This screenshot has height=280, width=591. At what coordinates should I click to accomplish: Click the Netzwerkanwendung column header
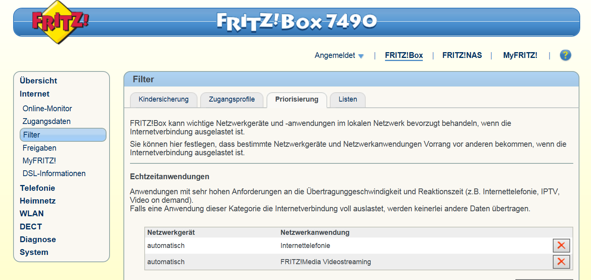[315, 232]
